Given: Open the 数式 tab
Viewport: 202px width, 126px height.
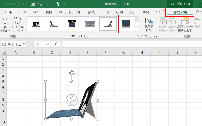Looking at the screenshot, I should [x=92, y=12].
